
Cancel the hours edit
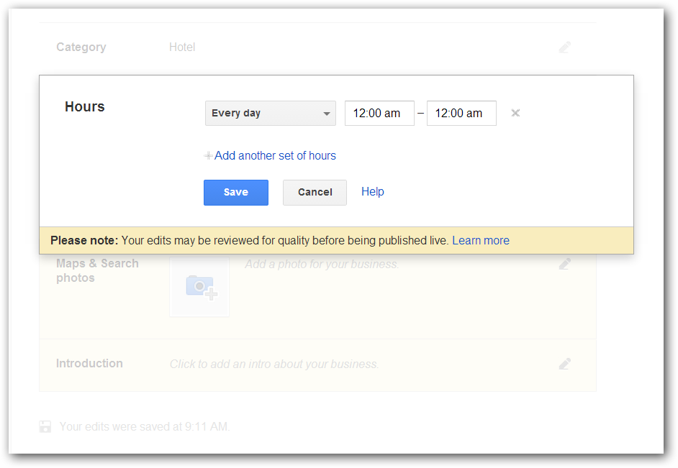point(315,193)
